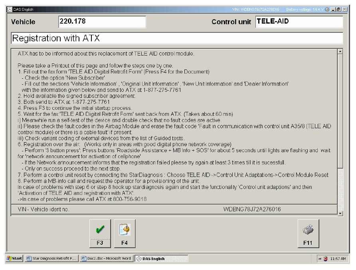Open the F4 retrofit form document

pos(125,233)
